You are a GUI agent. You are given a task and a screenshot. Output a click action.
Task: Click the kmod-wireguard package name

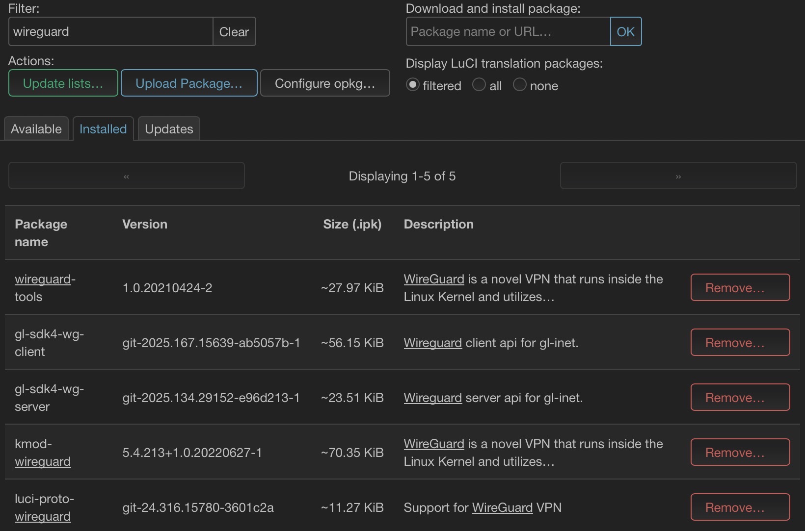43,453
